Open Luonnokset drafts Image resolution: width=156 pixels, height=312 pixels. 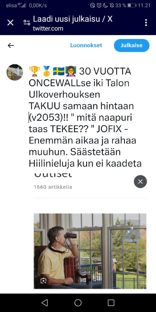86,45
